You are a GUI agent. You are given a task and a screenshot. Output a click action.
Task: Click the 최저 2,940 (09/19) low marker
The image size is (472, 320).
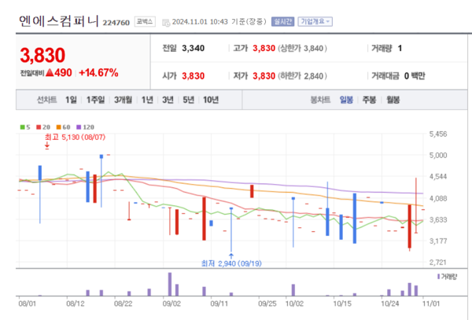(x=231, y=263)
